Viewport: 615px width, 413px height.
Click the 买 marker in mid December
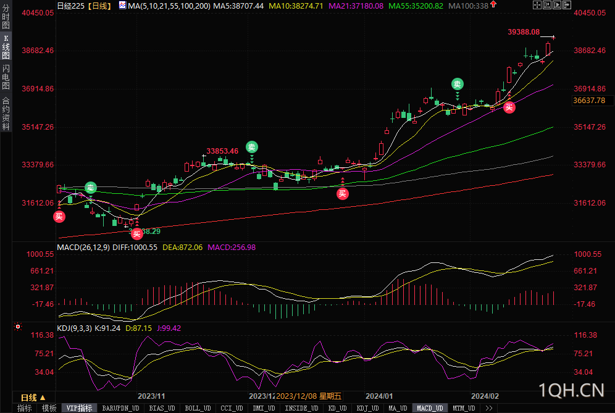pos(343,193)
